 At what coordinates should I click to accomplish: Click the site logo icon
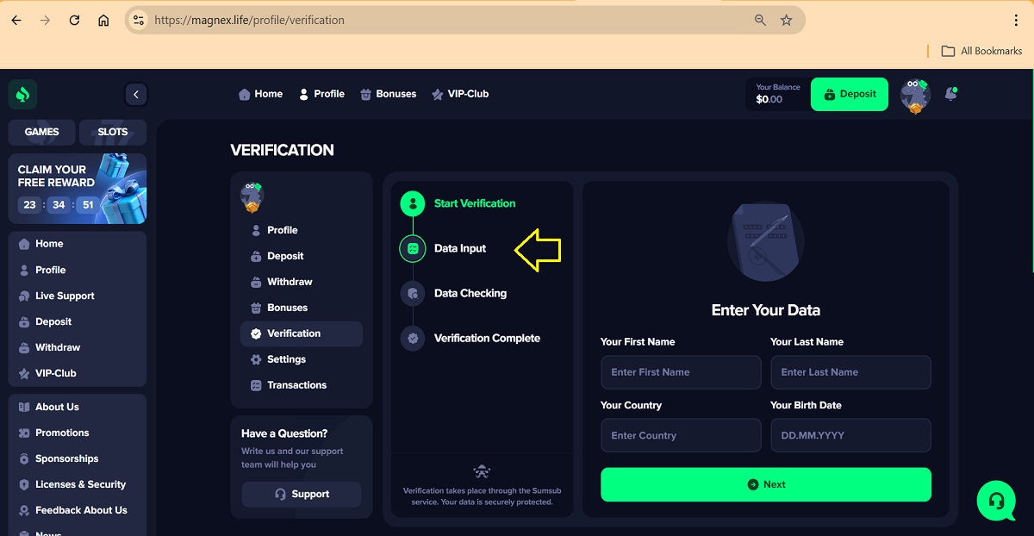(23, 94)
